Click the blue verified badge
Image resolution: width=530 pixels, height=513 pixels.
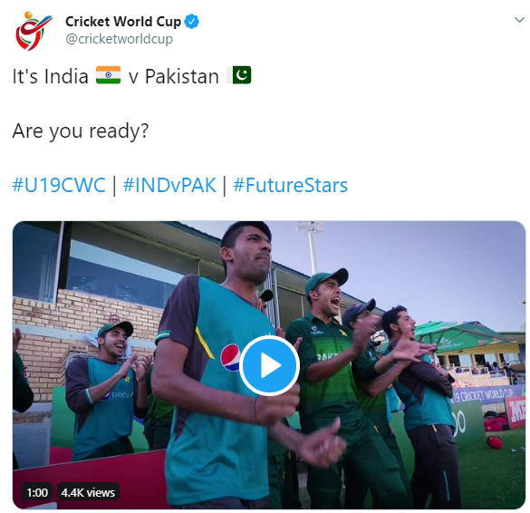coord(192,22)
